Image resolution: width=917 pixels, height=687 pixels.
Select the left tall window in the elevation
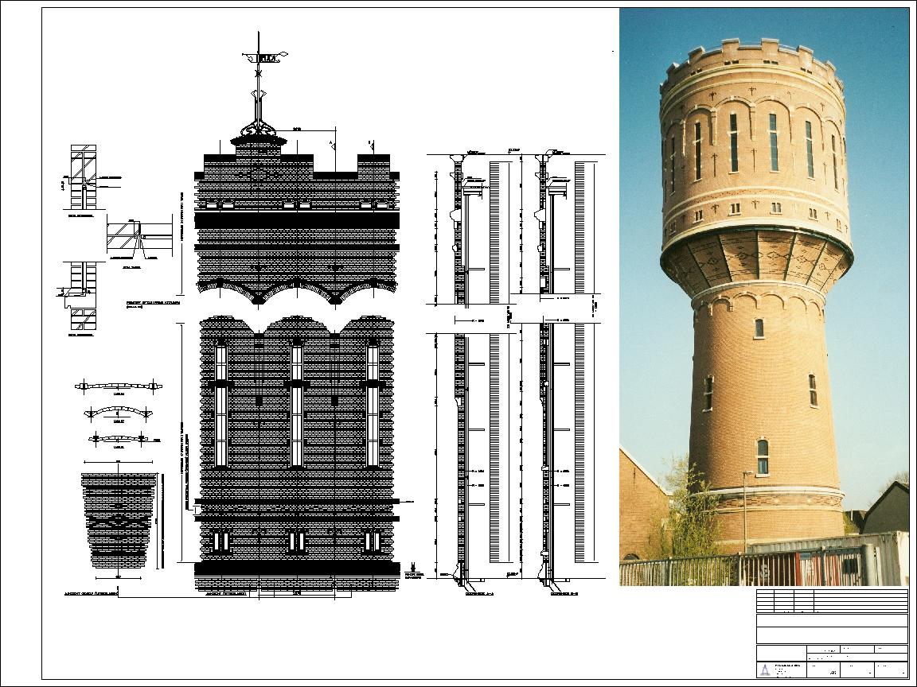[x=220, y=404]
